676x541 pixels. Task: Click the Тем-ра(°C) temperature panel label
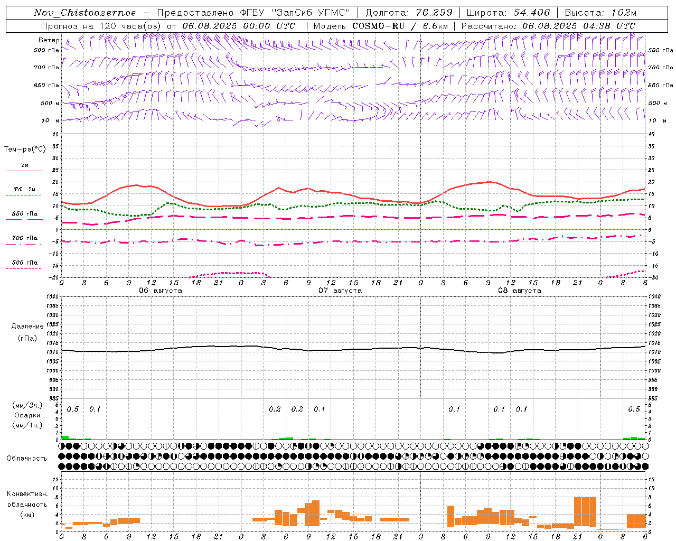coord(25,150)
